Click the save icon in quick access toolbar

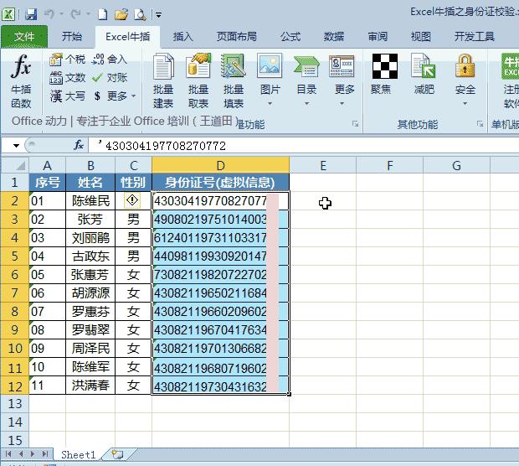coord(31,14)
